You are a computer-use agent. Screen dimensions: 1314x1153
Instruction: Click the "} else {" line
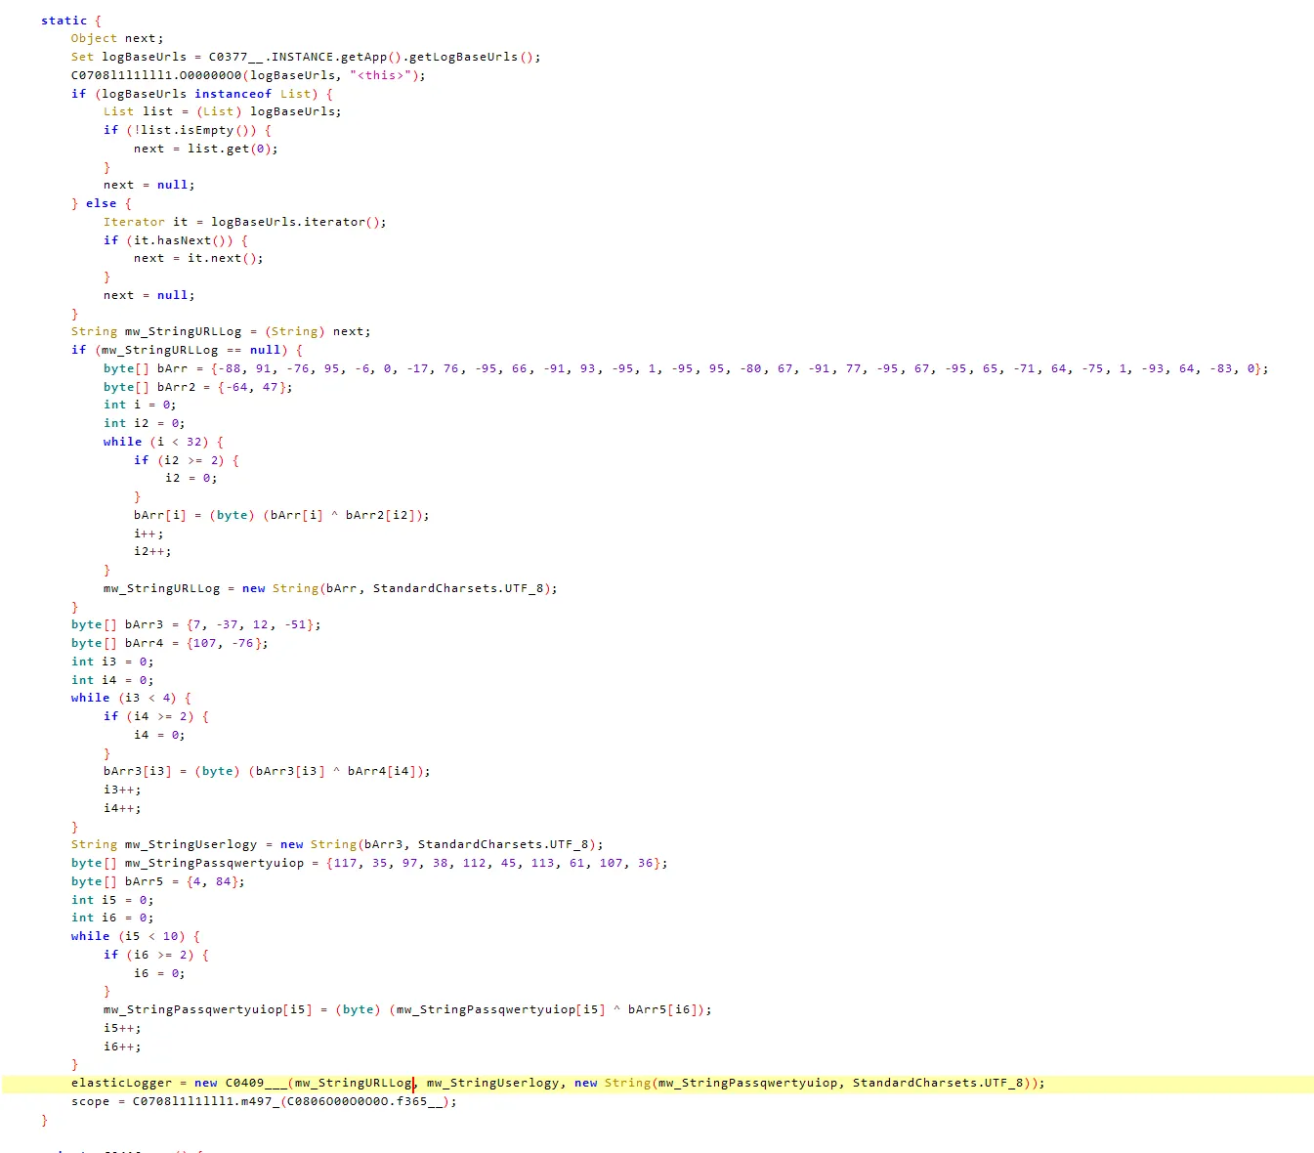[x=101, y=203]
